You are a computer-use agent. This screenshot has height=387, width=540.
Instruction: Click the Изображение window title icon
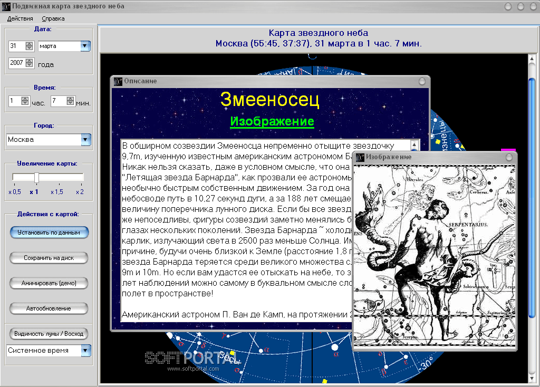(x=360, y=157)
